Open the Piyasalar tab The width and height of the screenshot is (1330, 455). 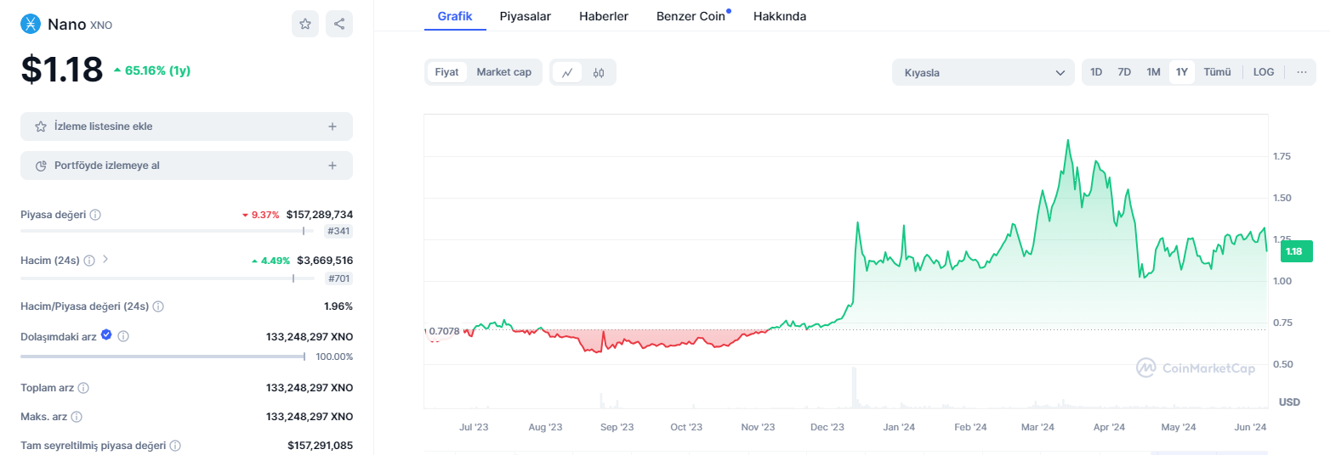526,16
